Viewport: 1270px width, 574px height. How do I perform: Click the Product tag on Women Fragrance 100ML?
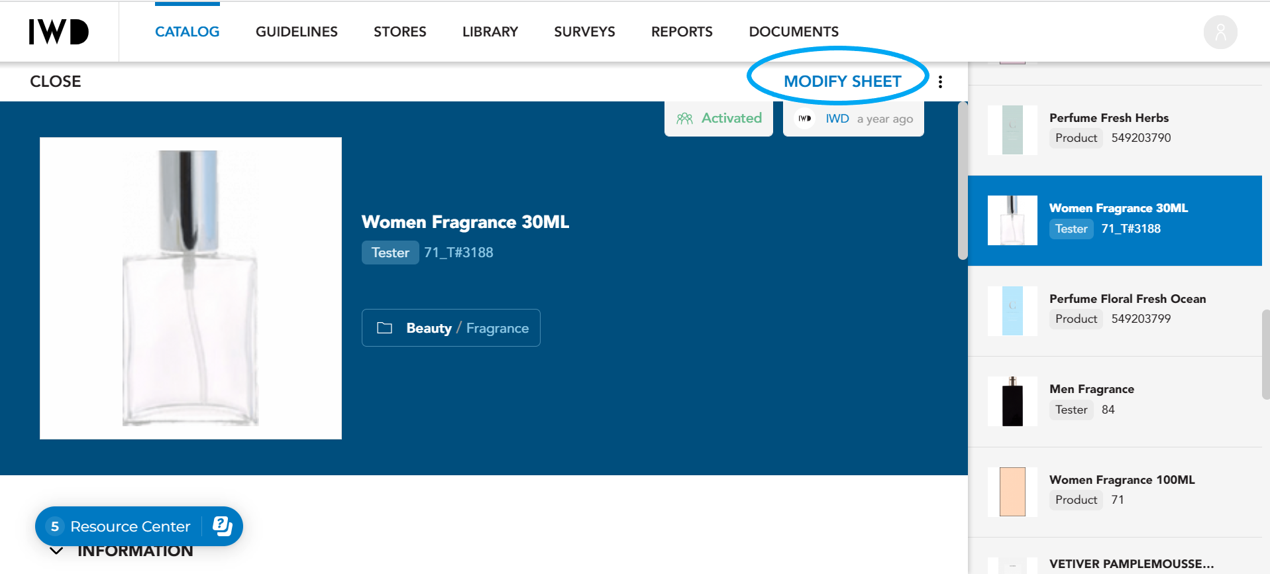pyautogui.click(x=1076, y=500)
